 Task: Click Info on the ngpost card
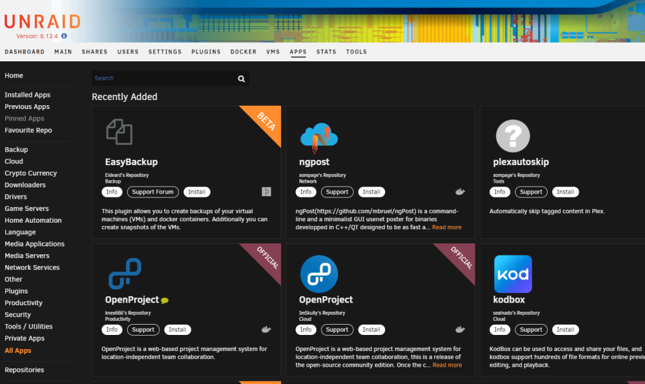tap(306, 192)
